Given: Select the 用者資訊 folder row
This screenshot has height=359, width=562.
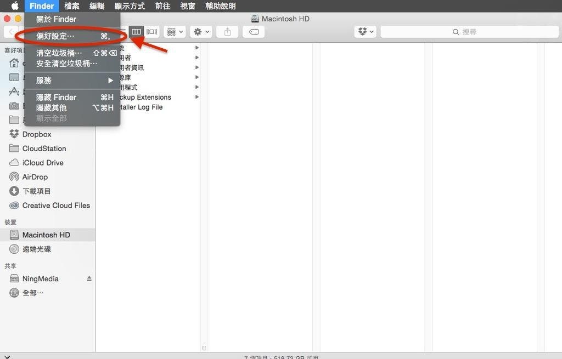Looking at the screenshot, I should (148, 67).
